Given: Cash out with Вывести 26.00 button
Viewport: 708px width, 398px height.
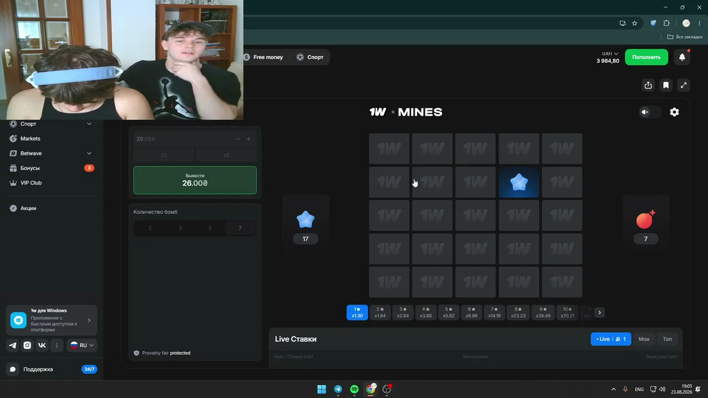Looking at the screenshot, I should [x=195, y=180].
